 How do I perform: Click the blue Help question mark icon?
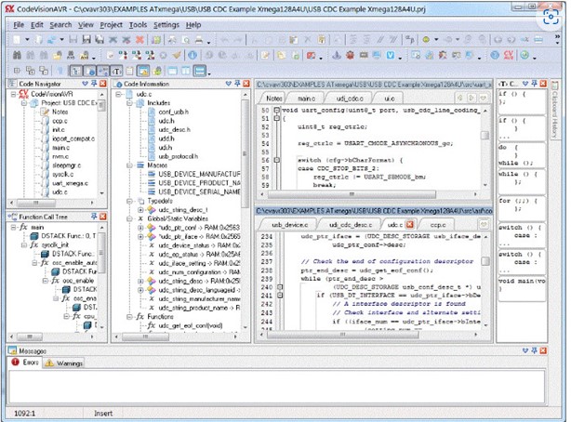(x=495, y=56)
